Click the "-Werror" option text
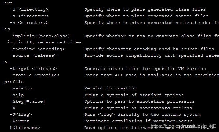This screenshot has width=219, height=132. (x=19, y=121)
